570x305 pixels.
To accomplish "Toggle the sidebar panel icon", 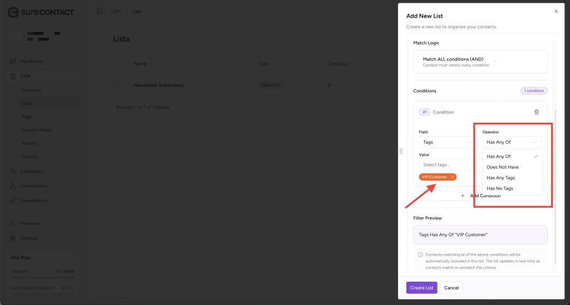I will [x=100, y=11].
